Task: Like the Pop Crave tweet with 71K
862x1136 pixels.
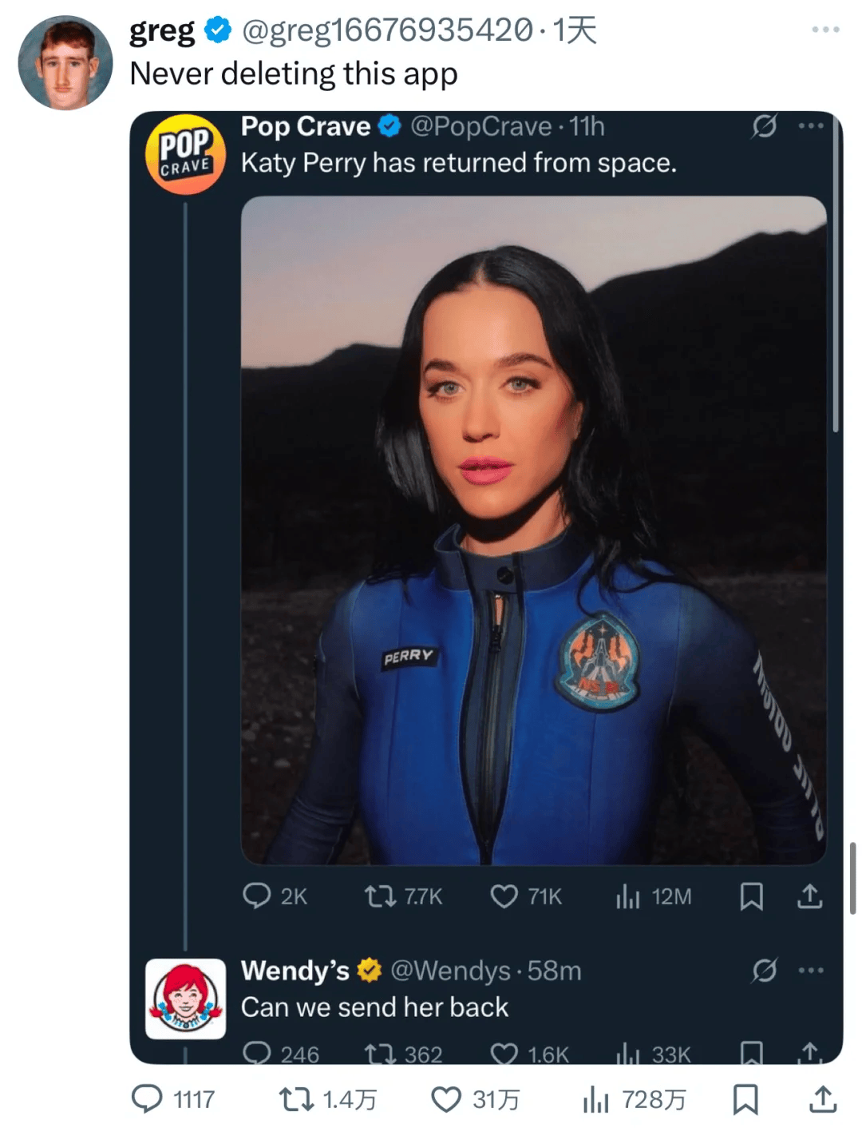Action: [504, 896]
